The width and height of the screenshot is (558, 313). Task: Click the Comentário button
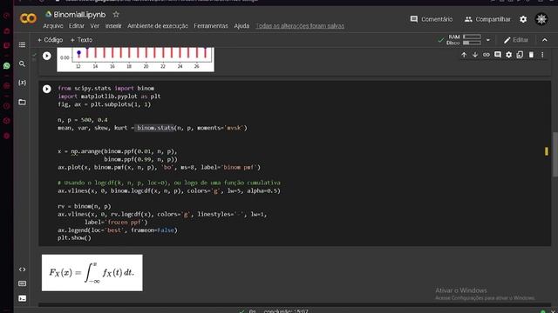(432, 19)
